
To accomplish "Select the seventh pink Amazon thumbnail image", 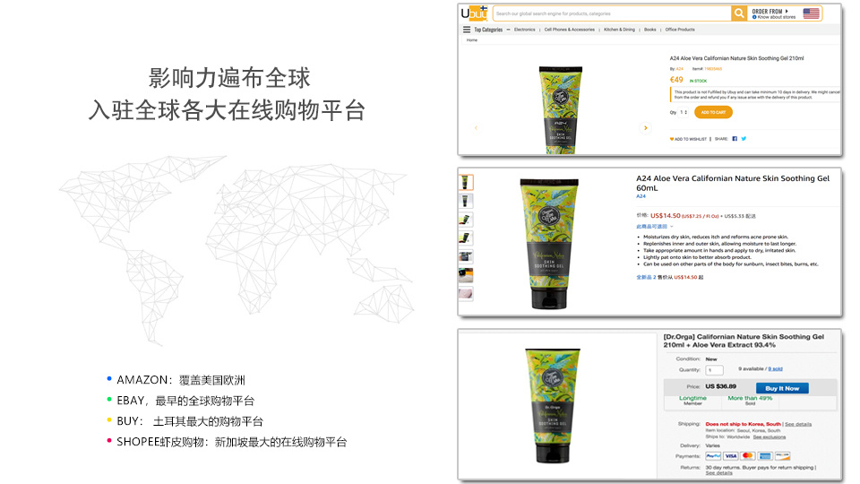I will (465, 294).
